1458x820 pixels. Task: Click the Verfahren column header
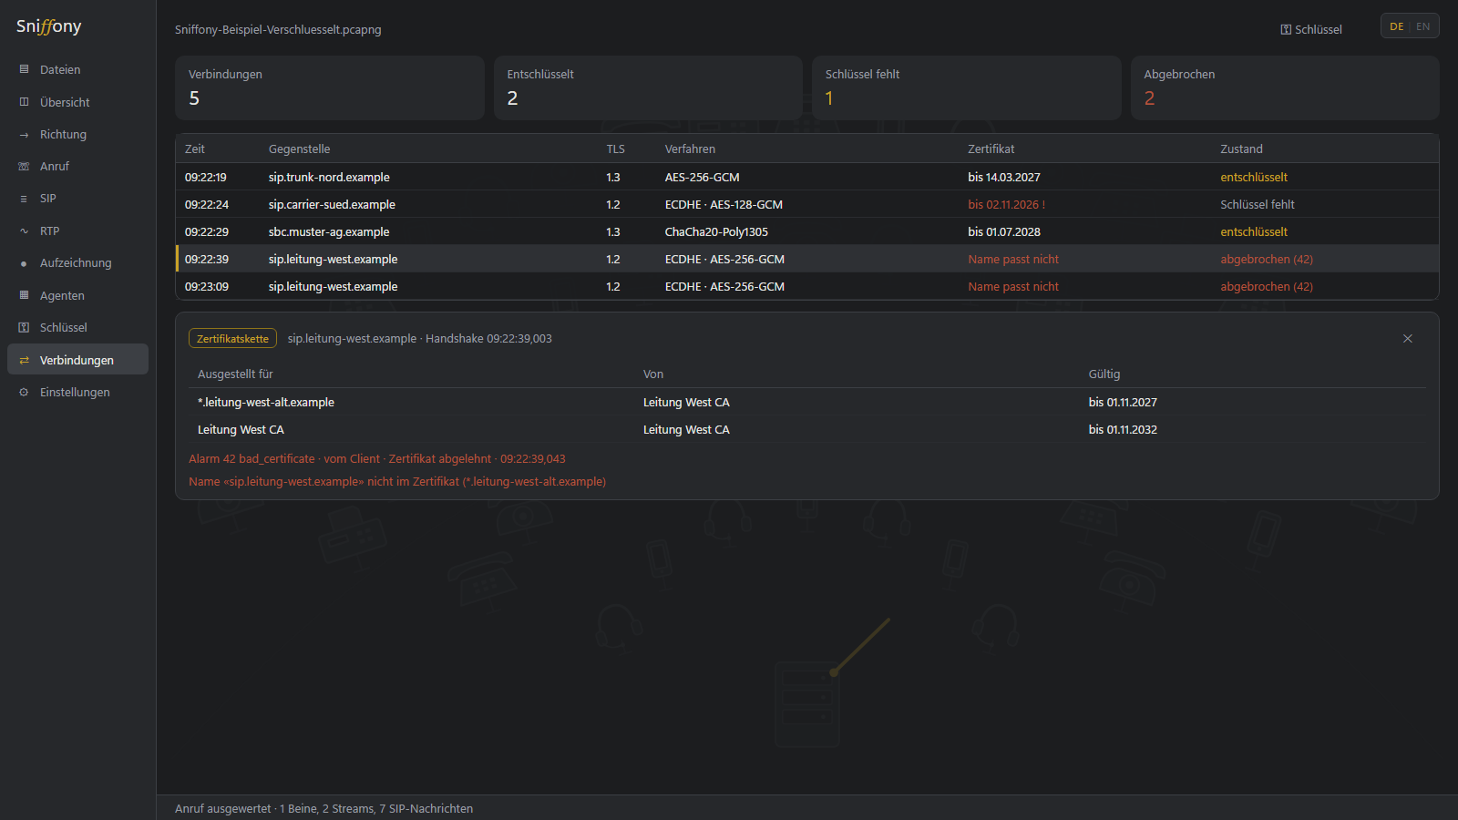[x=690, y=149]
